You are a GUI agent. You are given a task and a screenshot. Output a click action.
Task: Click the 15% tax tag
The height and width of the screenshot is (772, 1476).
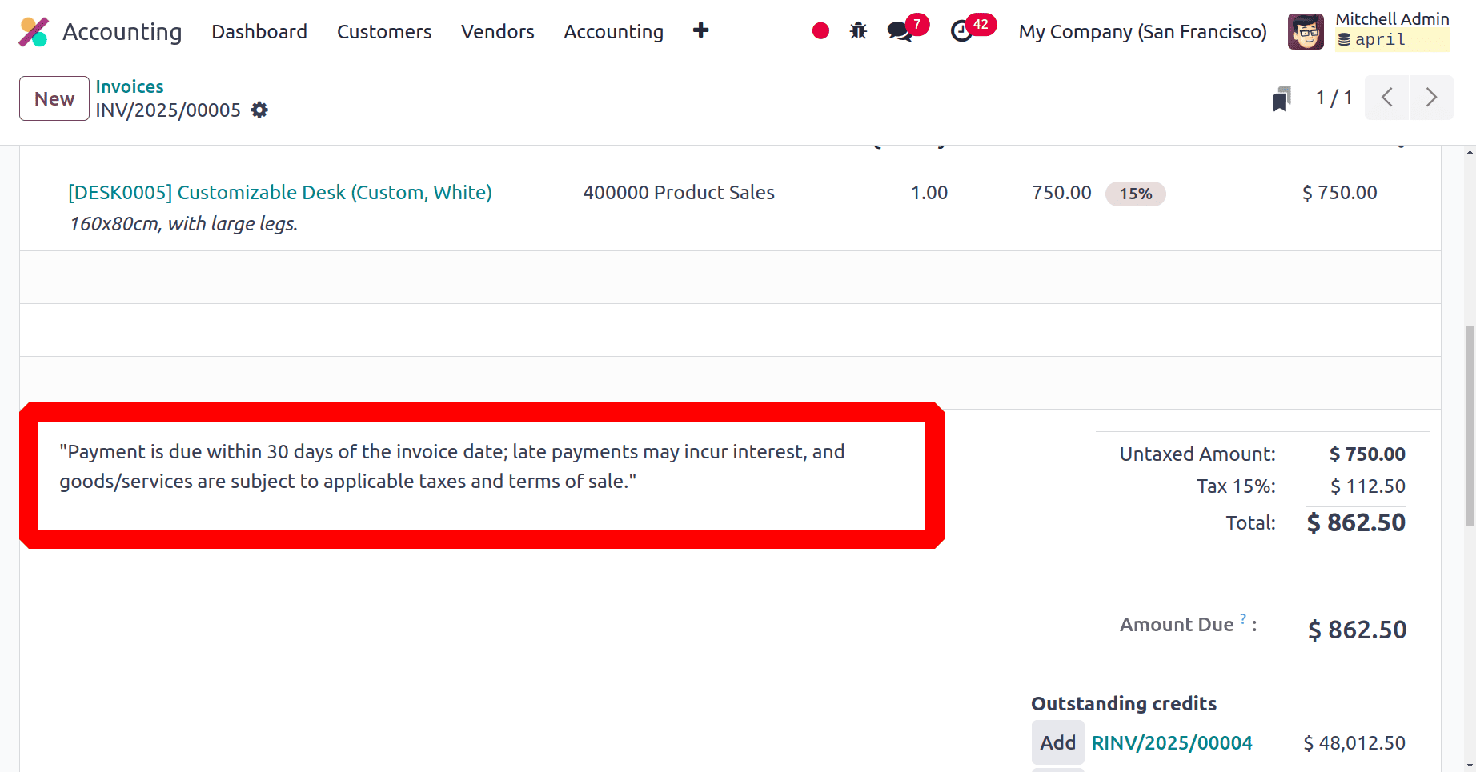[1135, 194]
